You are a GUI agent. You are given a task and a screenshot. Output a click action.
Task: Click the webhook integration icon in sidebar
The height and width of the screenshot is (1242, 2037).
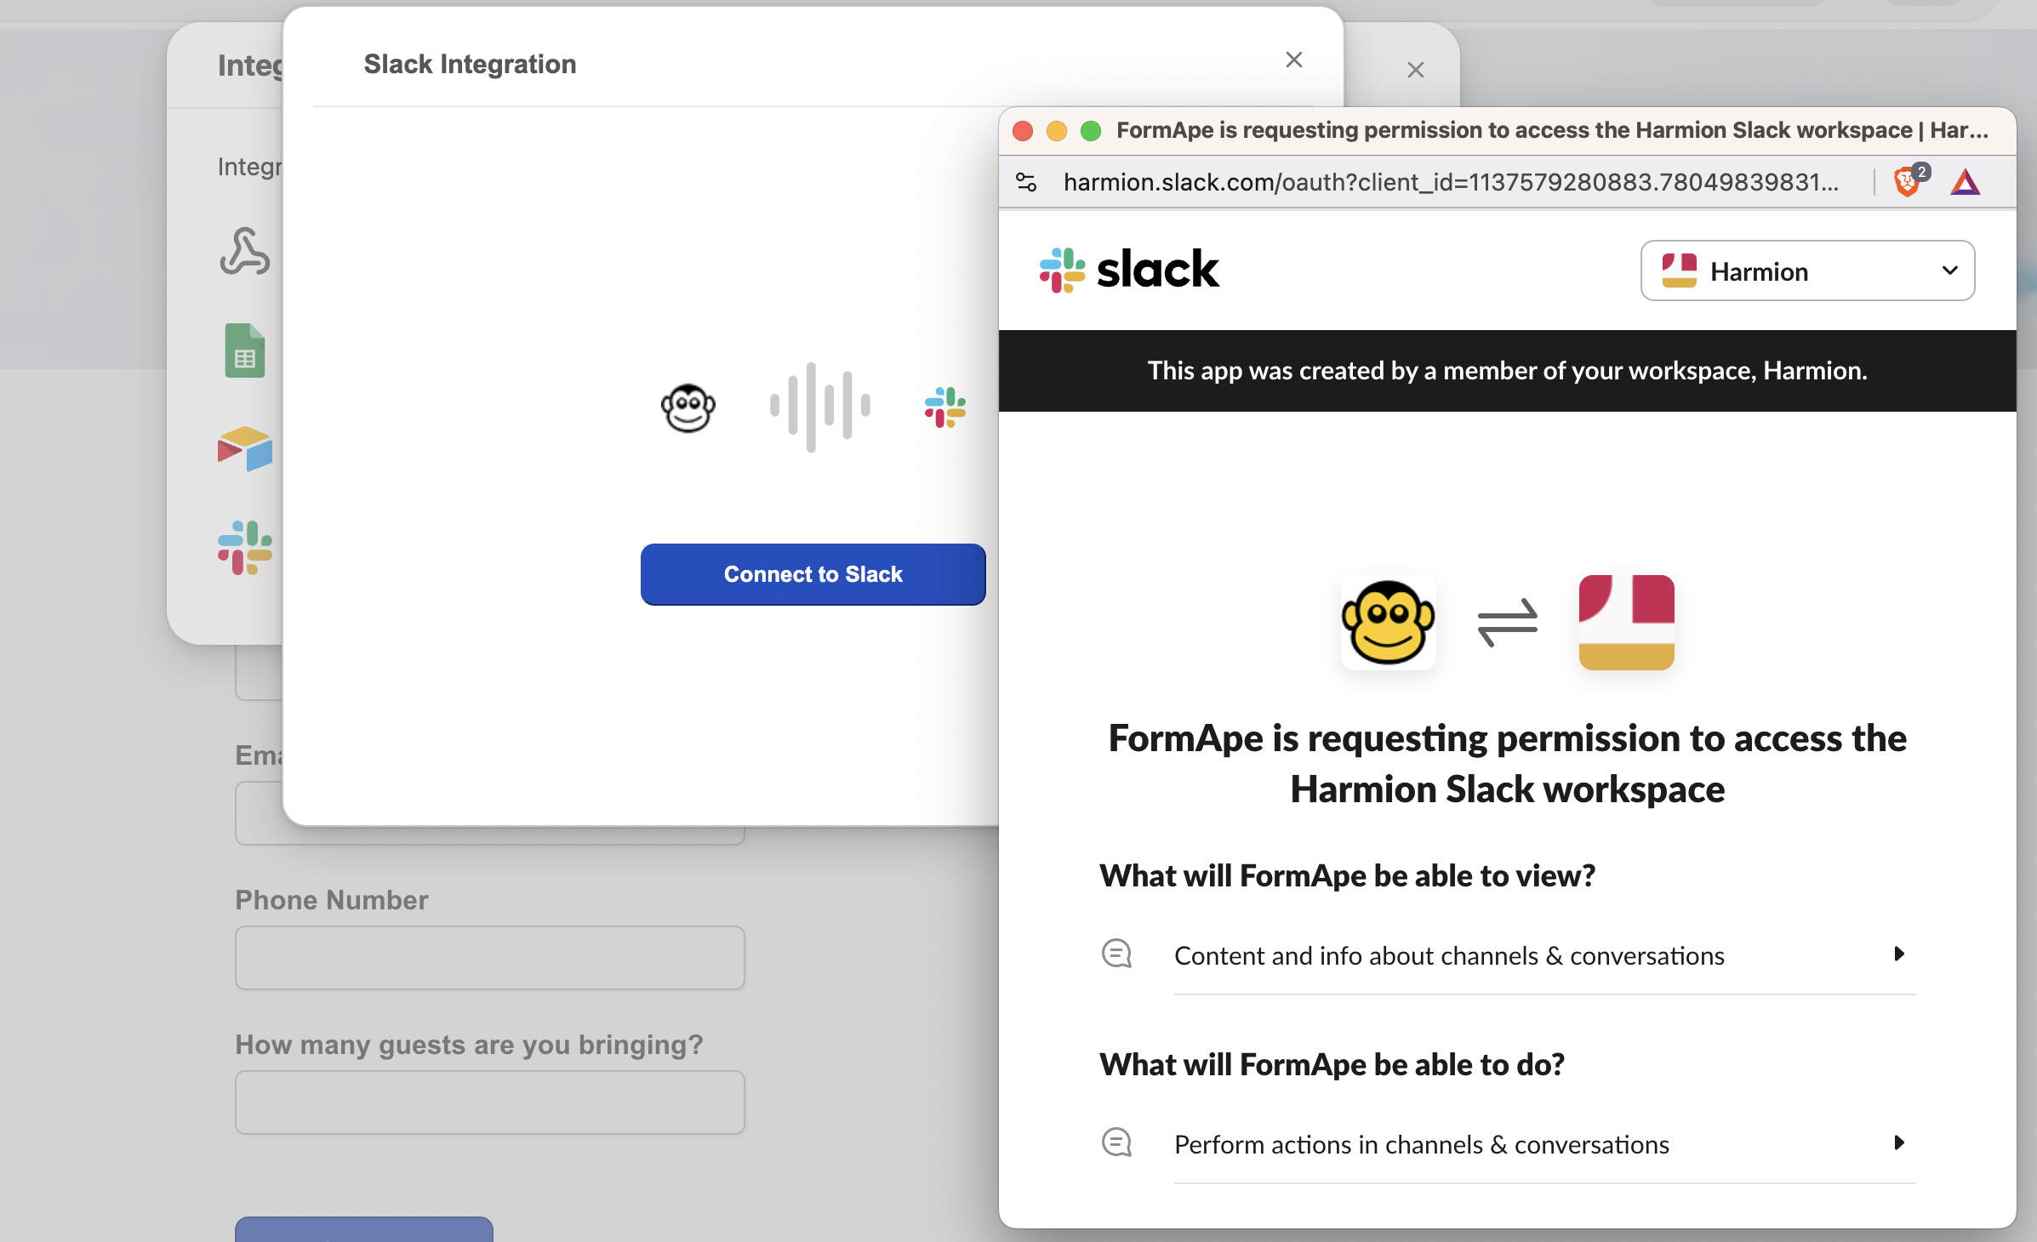(243, 254)
